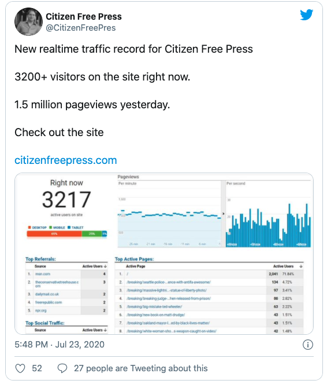Click the 4.72% percentage cell
This screenshot has width=327, height=384.
click(x=287, y=282)
